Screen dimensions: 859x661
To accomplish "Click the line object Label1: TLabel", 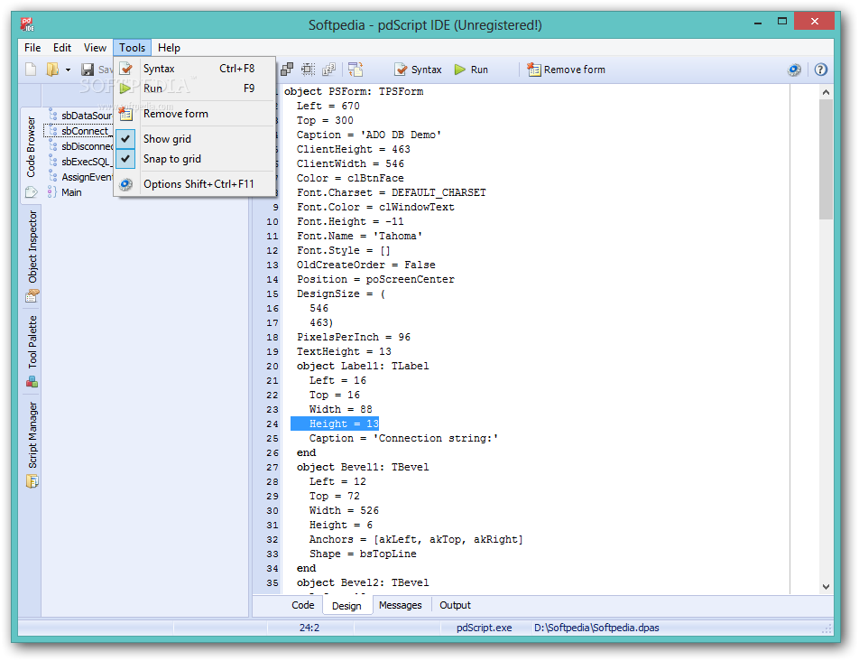I will [363, 366].
